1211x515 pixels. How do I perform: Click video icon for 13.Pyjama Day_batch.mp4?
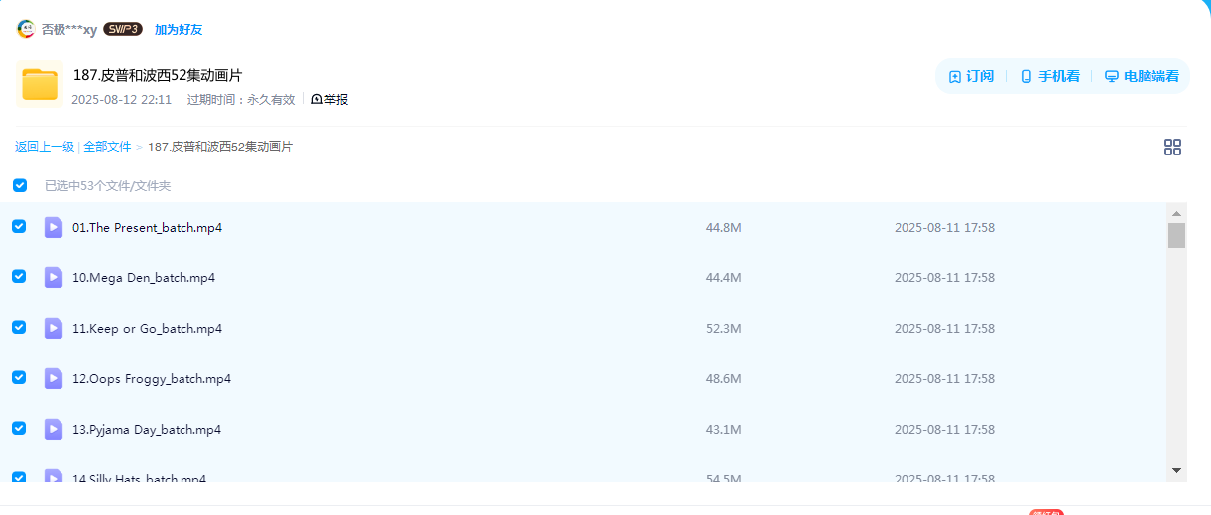[x=54, y=429]
